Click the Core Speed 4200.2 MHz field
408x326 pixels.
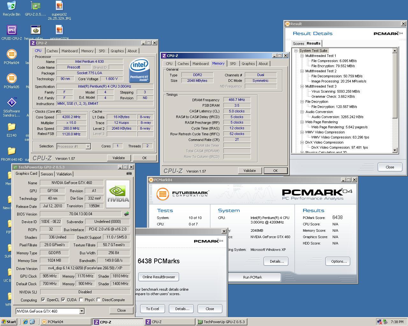[71, 117]
